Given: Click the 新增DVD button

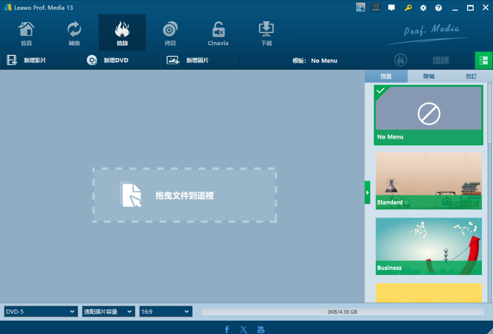Looking at the screenshot, I should click(x=120, y=60).
